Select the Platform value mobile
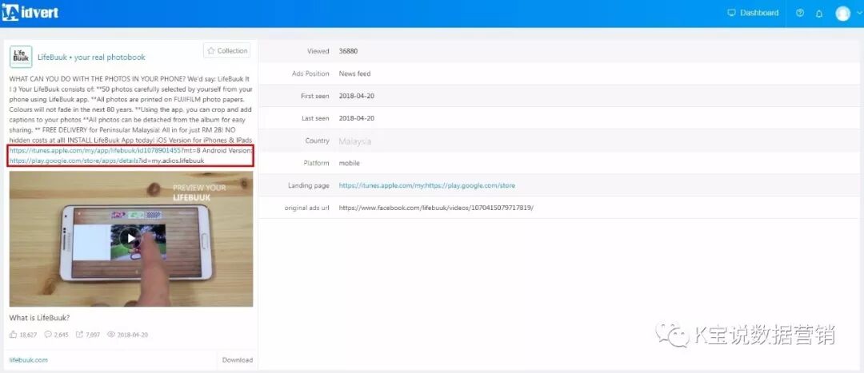864x373 pixels. (350, 164)
